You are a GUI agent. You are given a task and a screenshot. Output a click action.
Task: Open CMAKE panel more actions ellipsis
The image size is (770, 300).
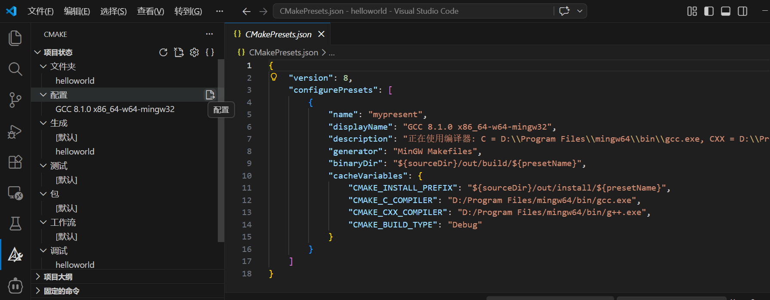click(x=210, y=34)
